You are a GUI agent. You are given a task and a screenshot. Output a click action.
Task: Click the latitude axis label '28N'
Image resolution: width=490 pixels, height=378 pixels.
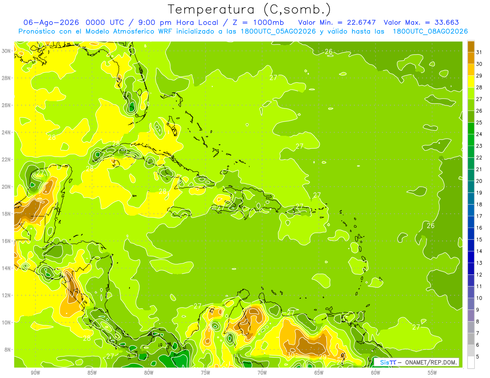[x=6, y=78]
